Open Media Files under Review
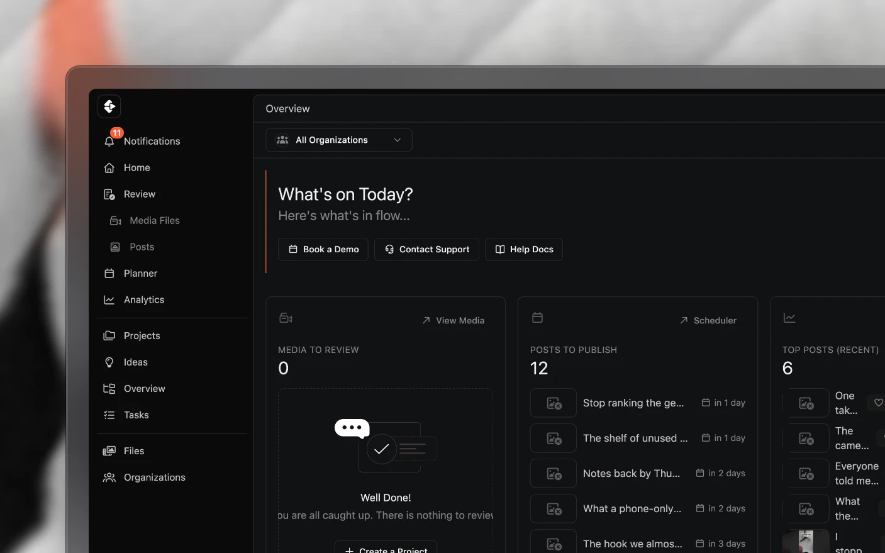This screenshot has height=553, width=885. pos(154,221)
